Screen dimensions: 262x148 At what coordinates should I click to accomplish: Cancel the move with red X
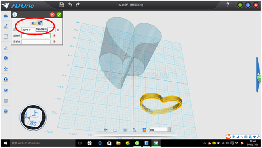52,15
